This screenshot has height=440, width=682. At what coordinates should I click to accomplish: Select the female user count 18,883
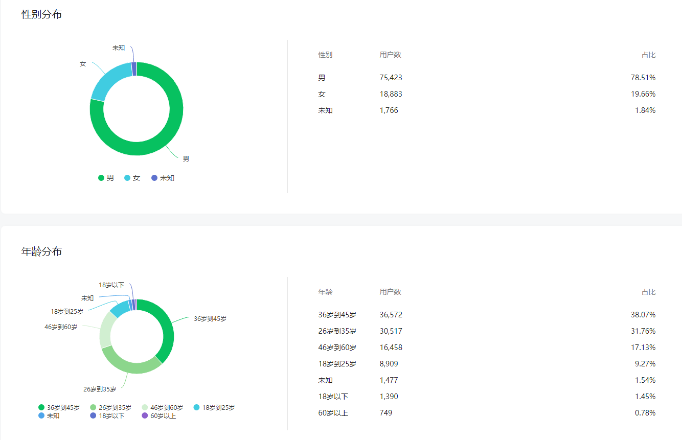(391, 94)
